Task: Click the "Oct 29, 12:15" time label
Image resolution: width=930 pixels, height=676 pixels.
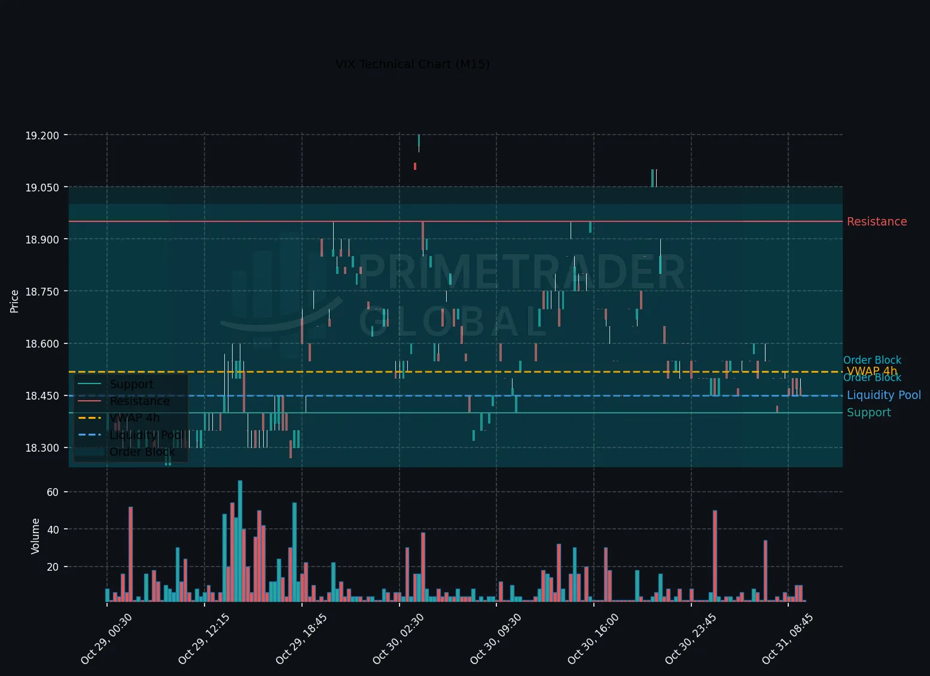Action: (204, 638)
